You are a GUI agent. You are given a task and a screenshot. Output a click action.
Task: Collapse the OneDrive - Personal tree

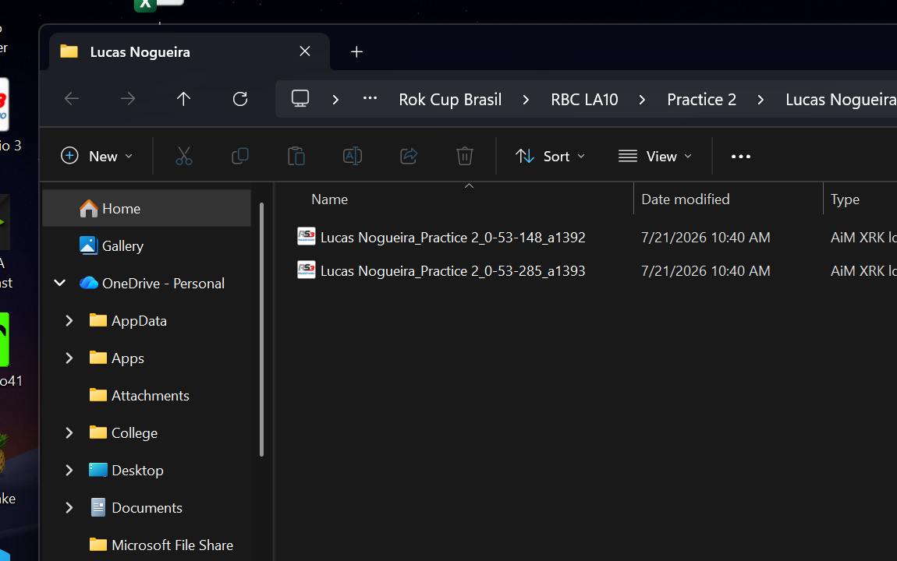(59, 283)
